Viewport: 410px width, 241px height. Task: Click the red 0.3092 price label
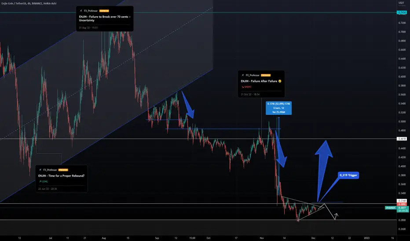(x=402, y=204)
